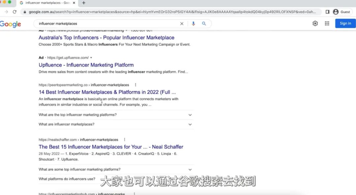The height and width of the screenshot is (195, 356).
Task: Open the Google apps grid
Action: tap(327, 23)
